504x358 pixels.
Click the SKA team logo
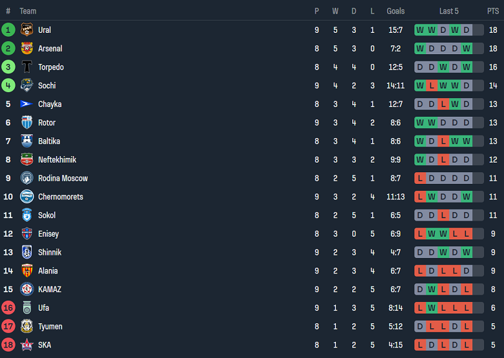click(26, 345)
